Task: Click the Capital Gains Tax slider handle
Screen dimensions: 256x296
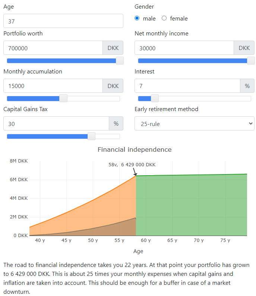Action: tap(92, 136)
